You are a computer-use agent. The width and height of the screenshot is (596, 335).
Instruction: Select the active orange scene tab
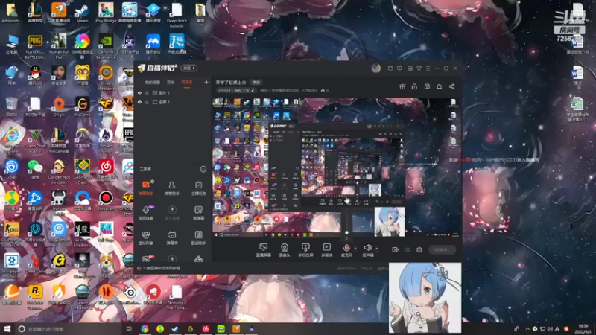click(187, 82)
